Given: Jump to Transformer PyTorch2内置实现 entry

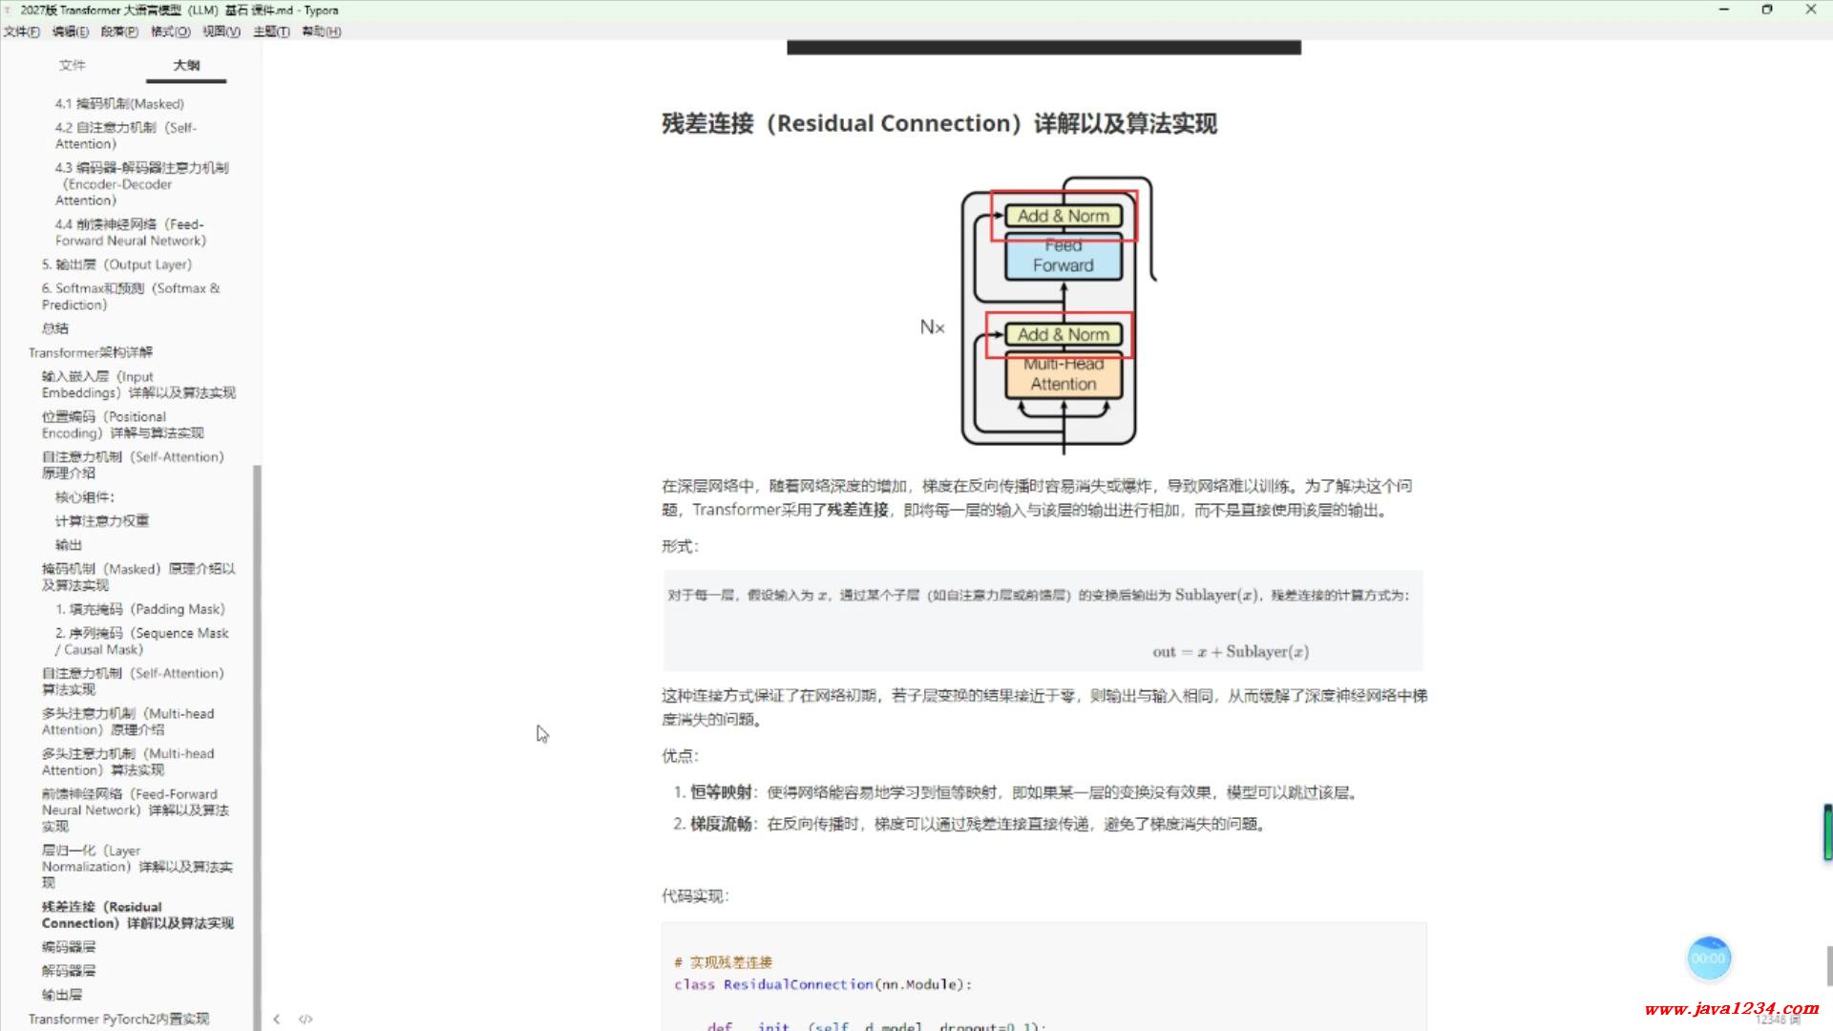Looking at the screenshot, I should click(x=118, y=1019).
